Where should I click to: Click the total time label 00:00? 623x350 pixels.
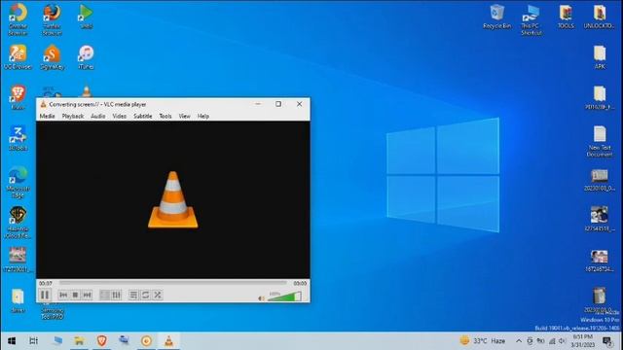click(300, 283)
